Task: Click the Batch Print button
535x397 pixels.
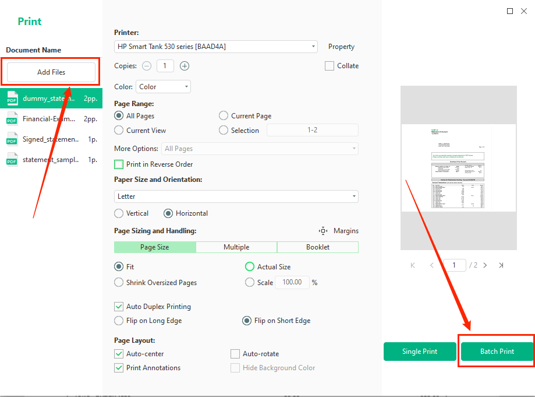Action: point(497,351)
